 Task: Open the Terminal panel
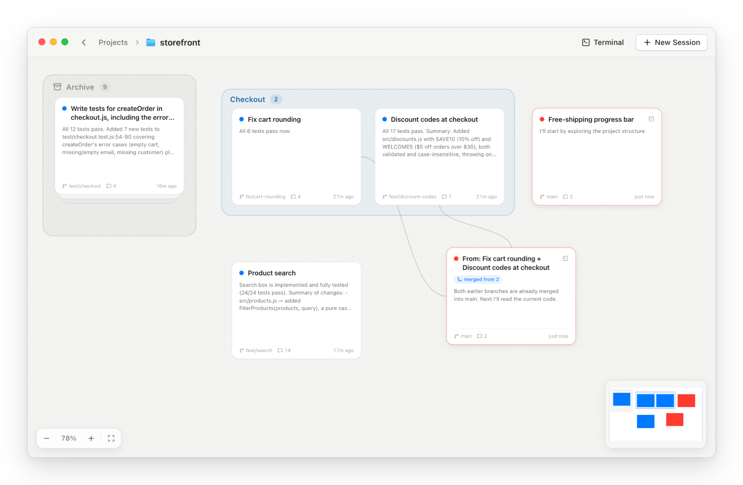(603, 42)
